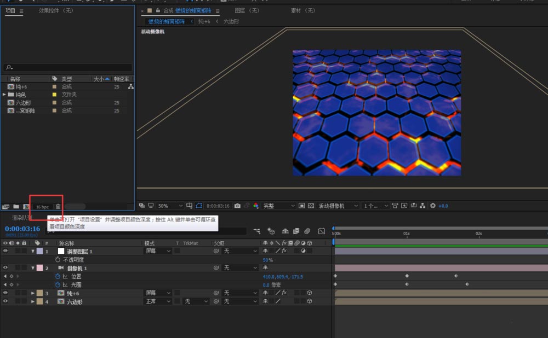Image resolution: width=548 pixels, height=338 pixels.
Task: Click the show channel RGB icon
Action: [x=255, y=206]
